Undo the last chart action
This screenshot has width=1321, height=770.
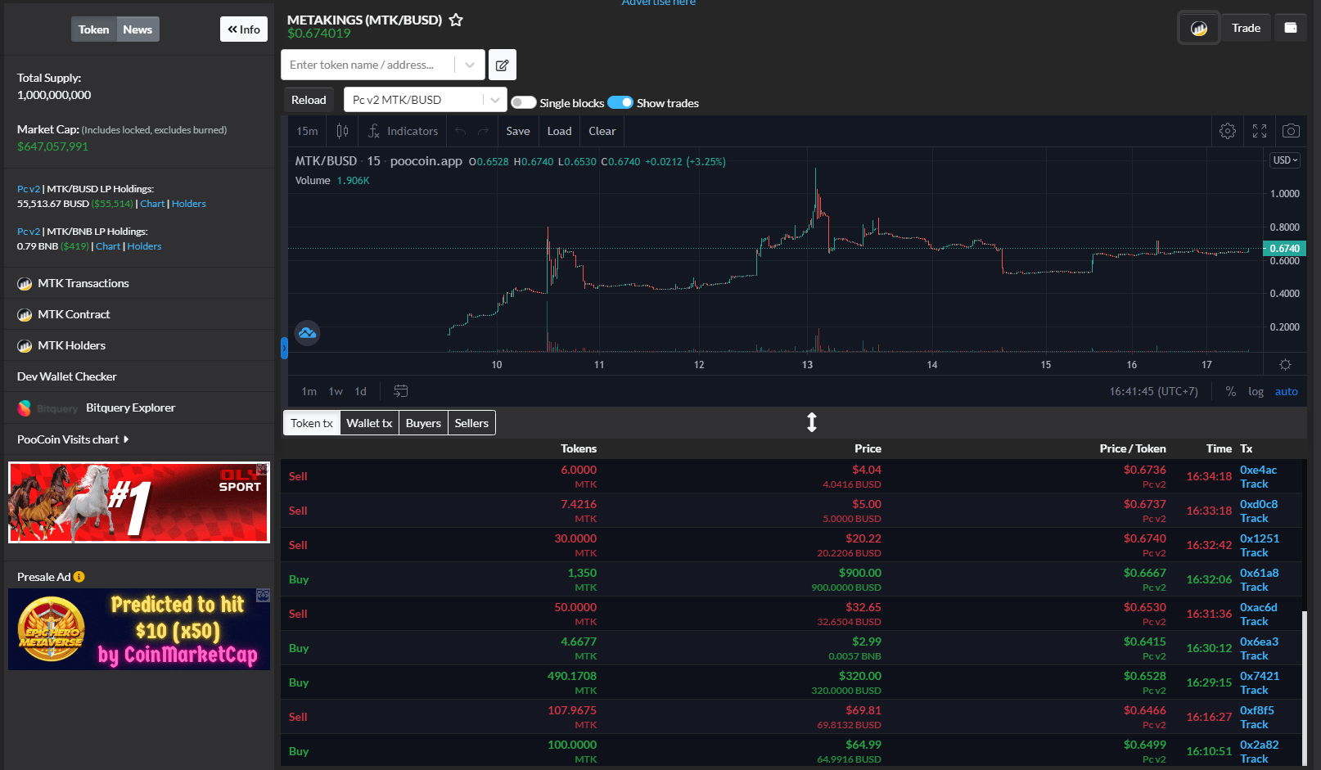tap(461, 131)
